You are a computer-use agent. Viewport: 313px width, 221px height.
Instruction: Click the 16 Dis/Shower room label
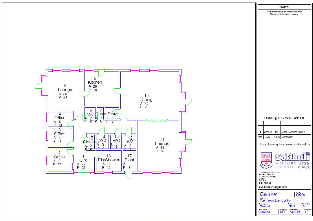(108, 158)
